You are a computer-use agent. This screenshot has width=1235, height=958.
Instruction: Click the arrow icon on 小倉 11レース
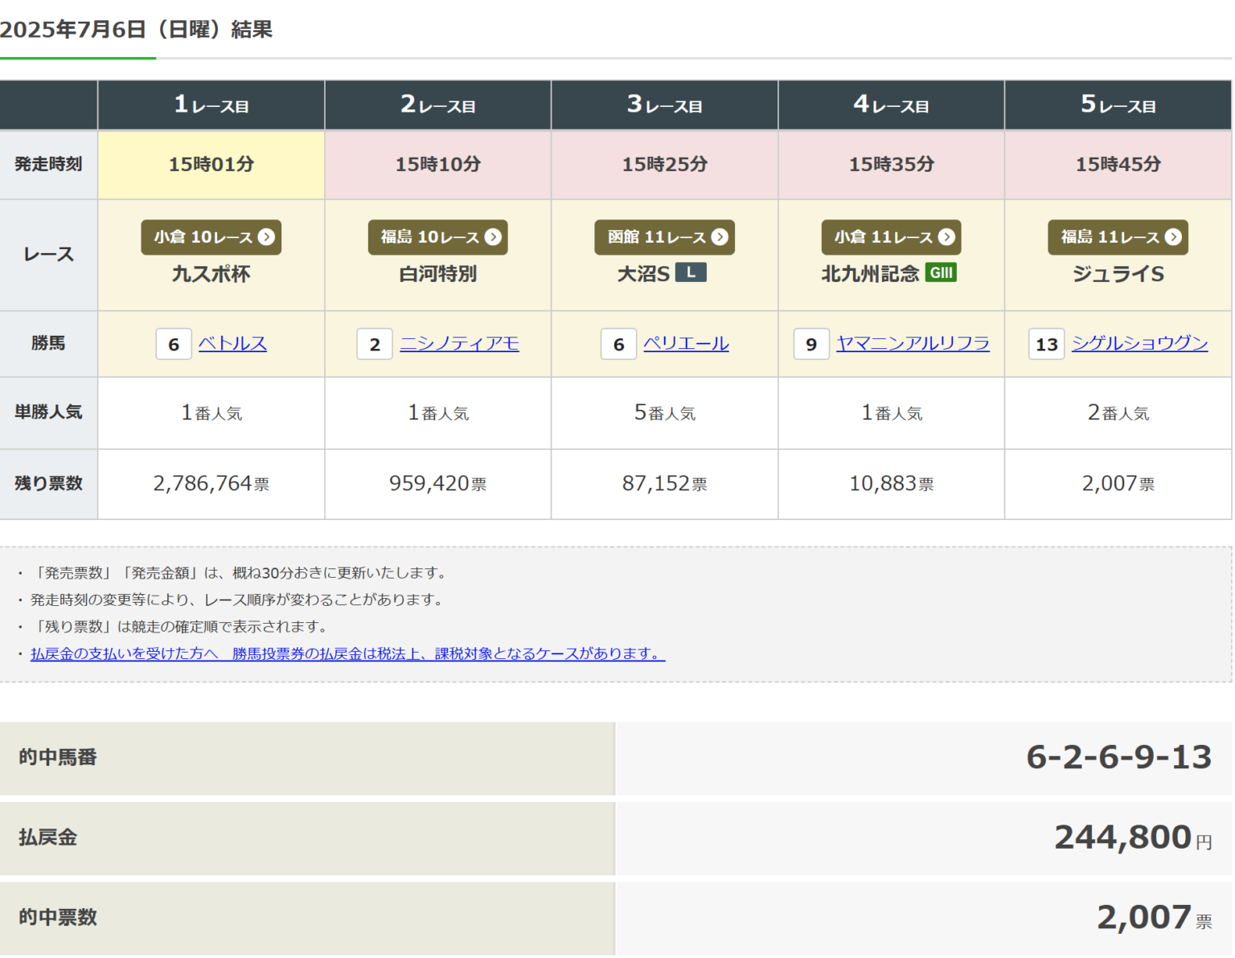coord(947,237)
